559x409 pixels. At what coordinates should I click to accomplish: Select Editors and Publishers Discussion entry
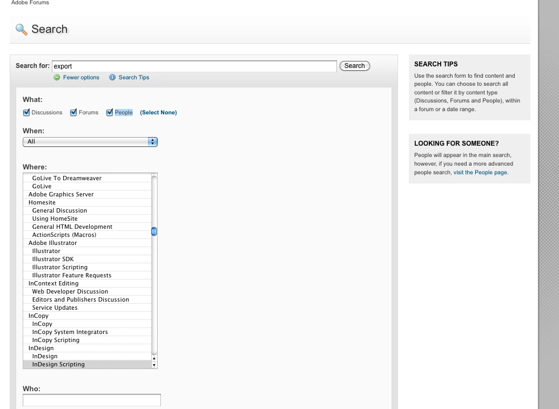(87, 299)
